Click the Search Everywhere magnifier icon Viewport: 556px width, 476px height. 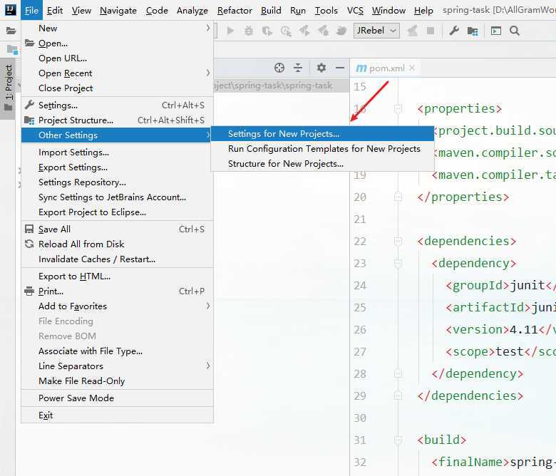(515, 31)
